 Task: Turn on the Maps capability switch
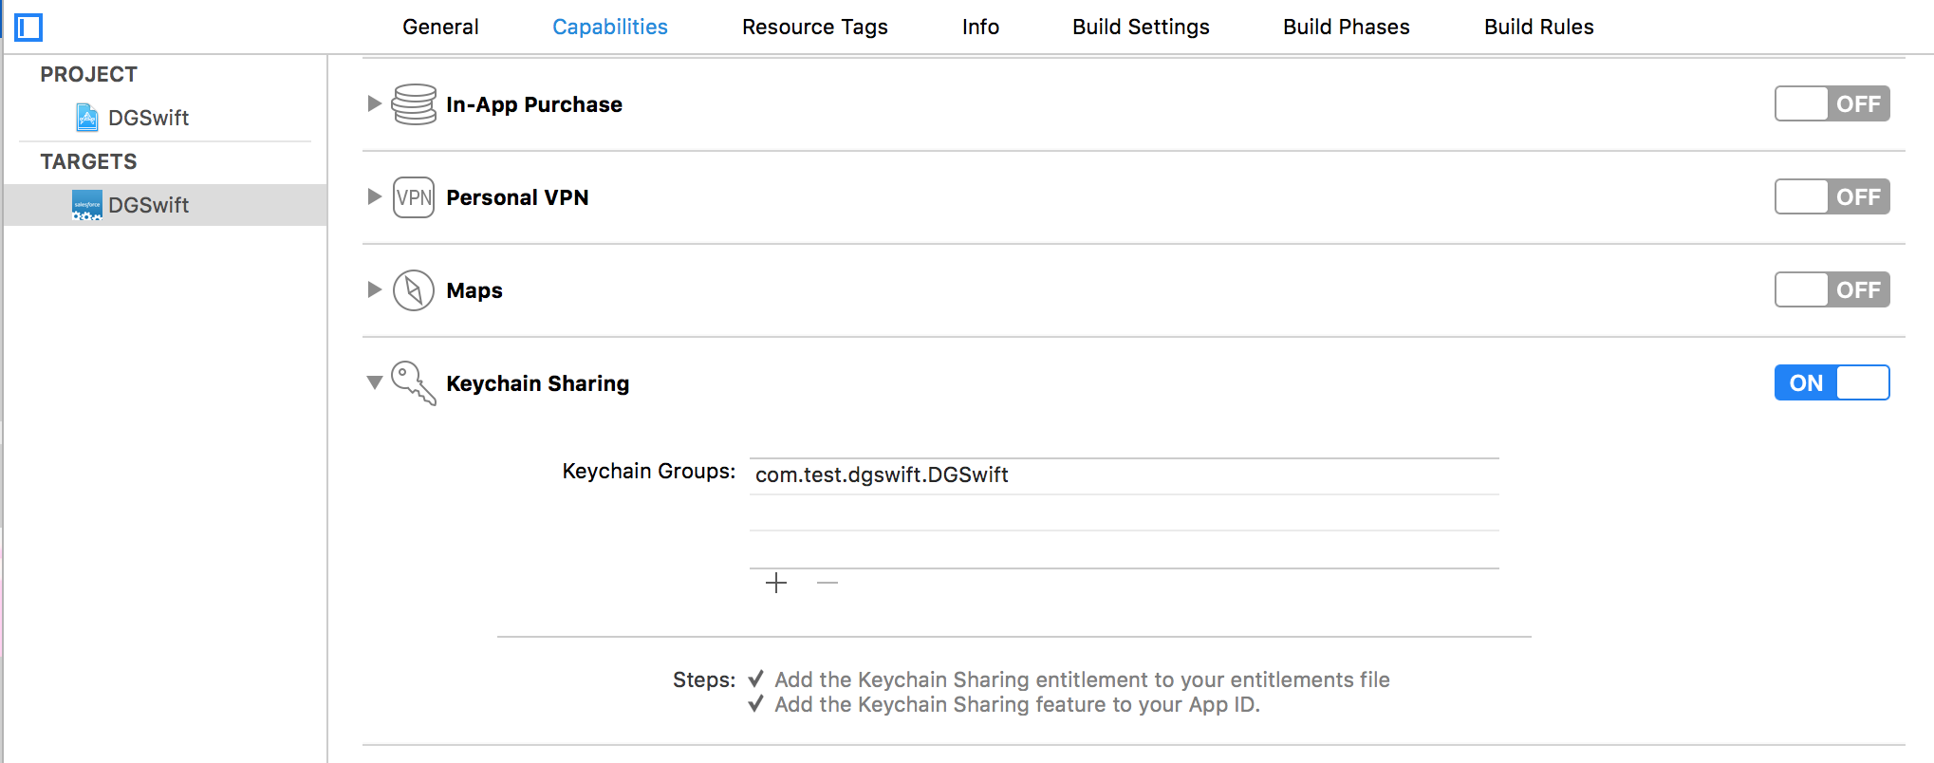point(1832,290)
